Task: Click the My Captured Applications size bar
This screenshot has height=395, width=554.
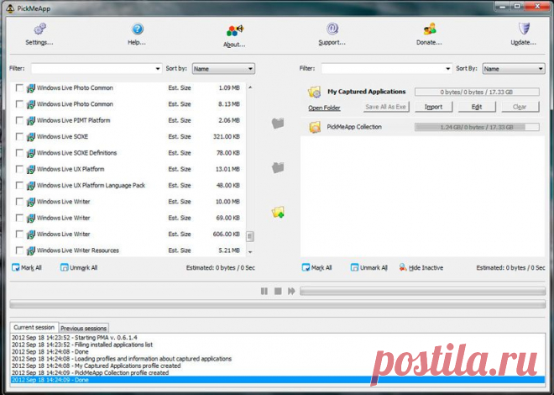Action: [x=477, y=92]
